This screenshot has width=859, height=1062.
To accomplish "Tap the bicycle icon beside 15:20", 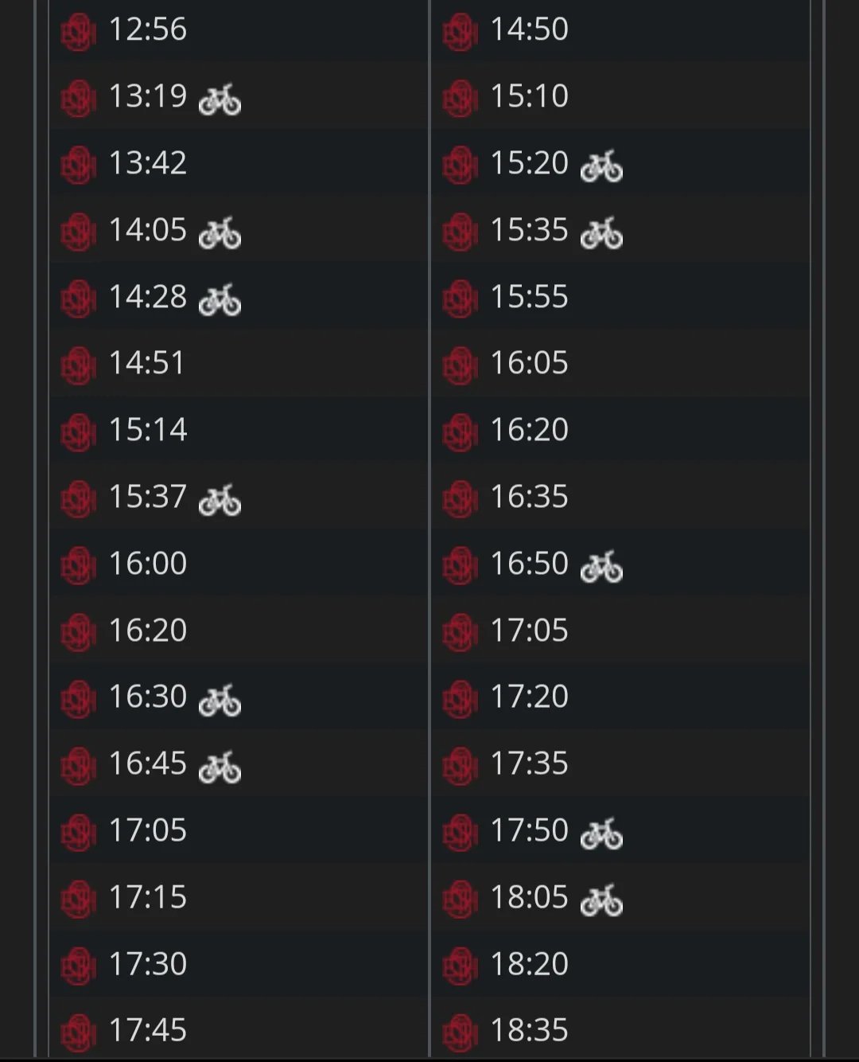I will tap(601, 166).
